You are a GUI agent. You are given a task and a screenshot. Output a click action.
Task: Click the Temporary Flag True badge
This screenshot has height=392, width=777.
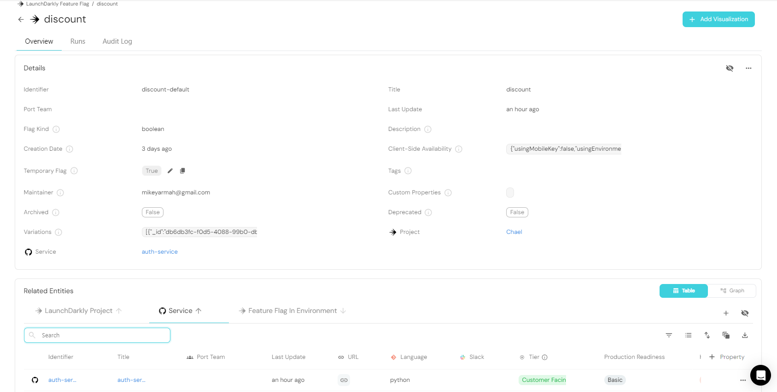click(x=152, y=171)
